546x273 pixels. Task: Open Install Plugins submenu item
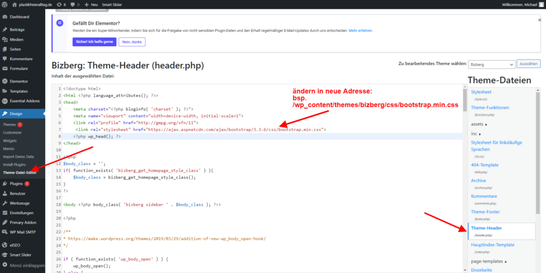pyautogui.click(x=14, y=164)
